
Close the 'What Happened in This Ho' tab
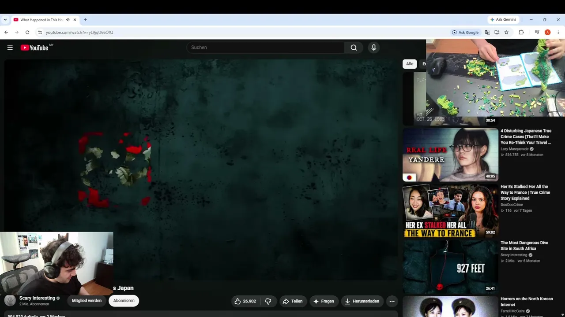[75, 20]
